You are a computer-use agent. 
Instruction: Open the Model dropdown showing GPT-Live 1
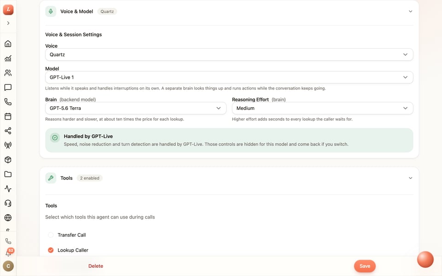point(229,77)
